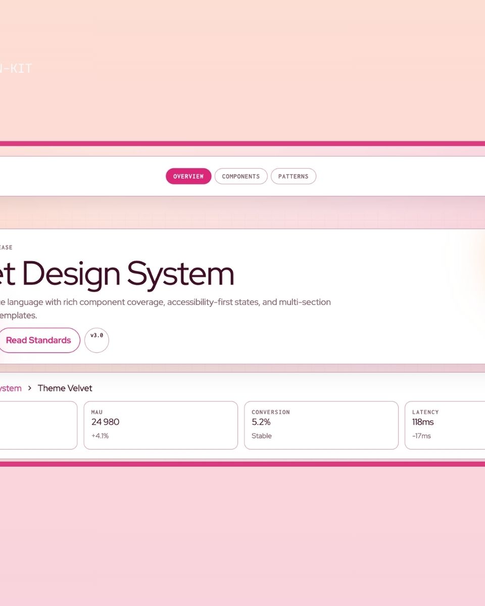Select the Theme Velvet breadcrumb
This screenshot has height=606, width=485.
(65, 388)
